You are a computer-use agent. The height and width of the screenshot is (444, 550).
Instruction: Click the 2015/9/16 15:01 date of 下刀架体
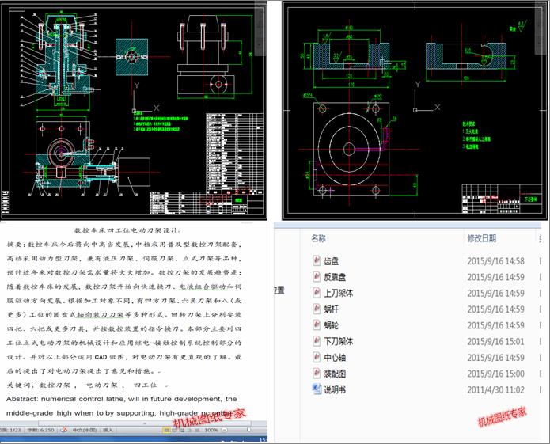point(495,342)
